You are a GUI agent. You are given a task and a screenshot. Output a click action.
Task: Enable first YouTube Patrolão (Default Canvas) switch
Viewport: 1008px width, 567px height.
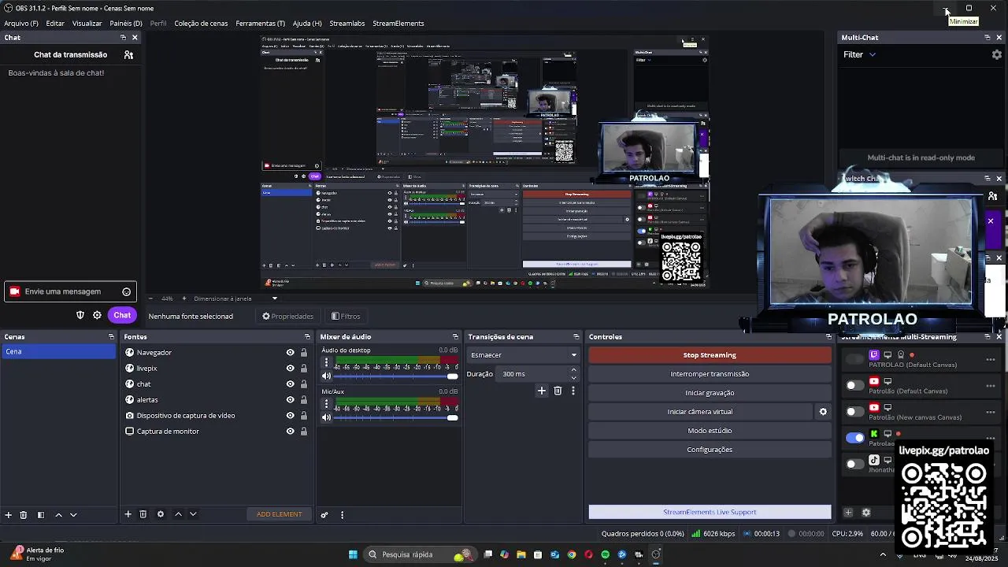(x=854, y=385)
